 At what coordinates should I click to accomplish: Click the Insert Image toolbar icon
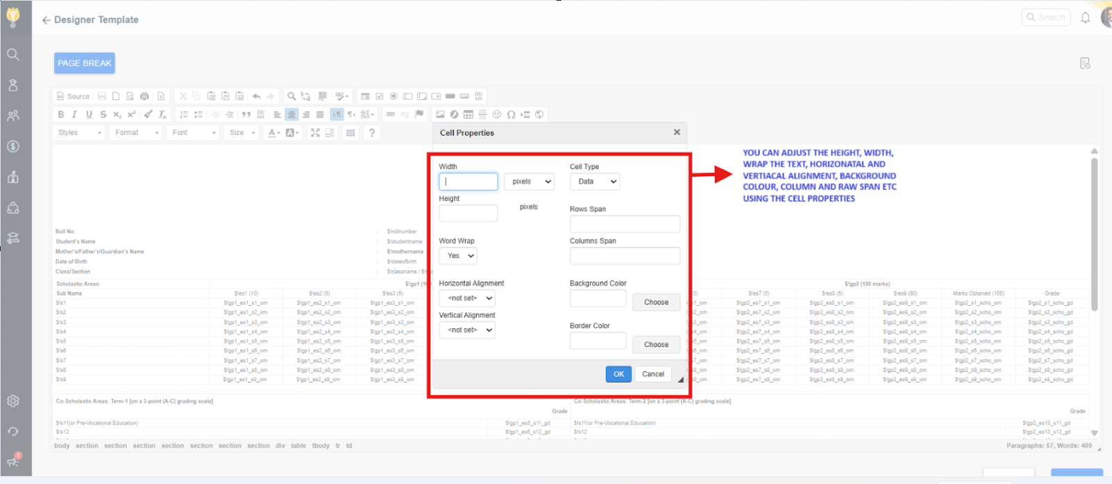coord(440,115)
